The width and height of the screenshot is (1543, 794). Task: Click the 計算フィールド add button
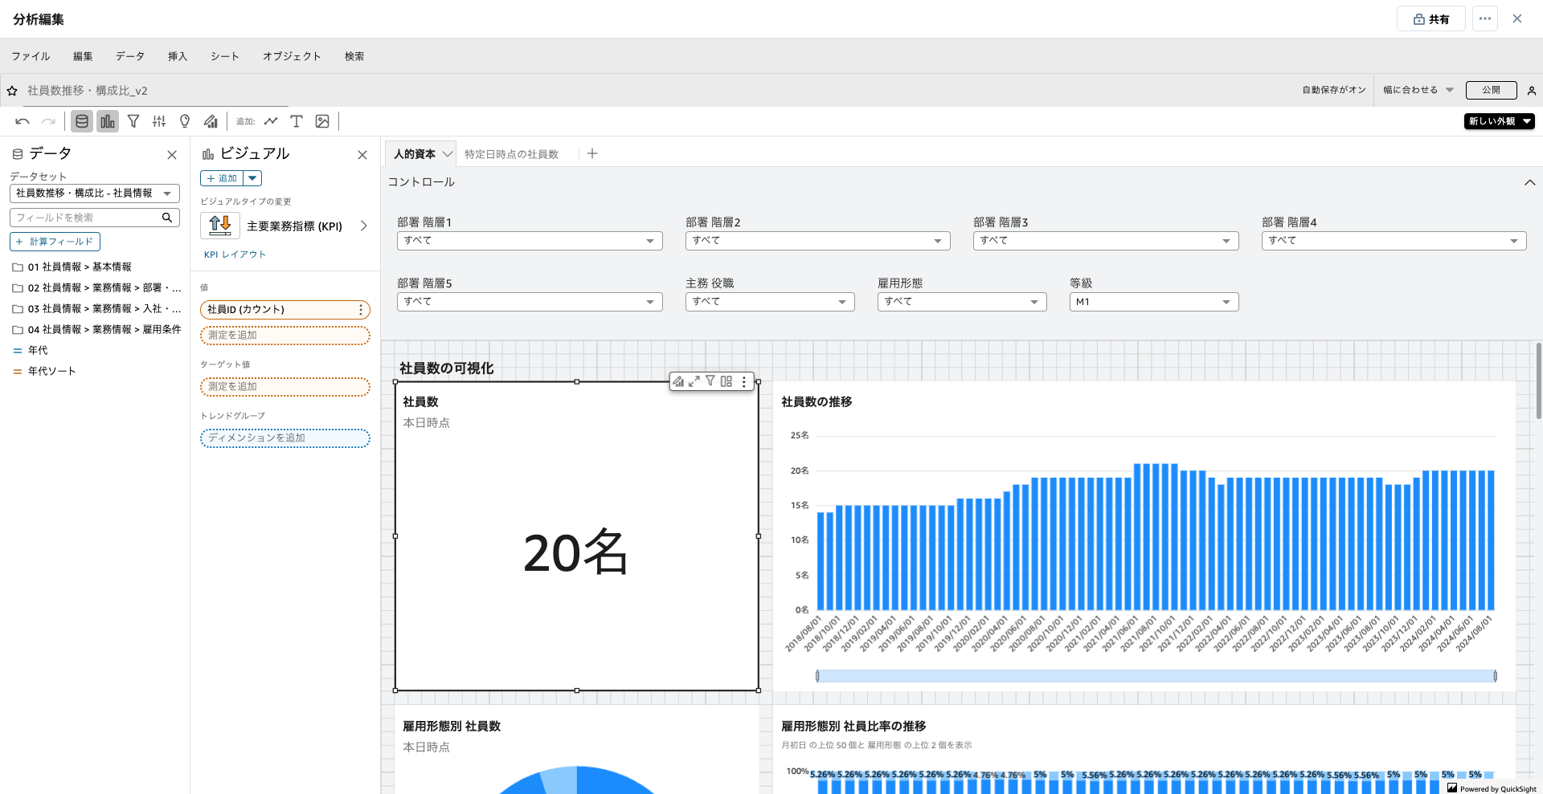[x=55, y=242]
